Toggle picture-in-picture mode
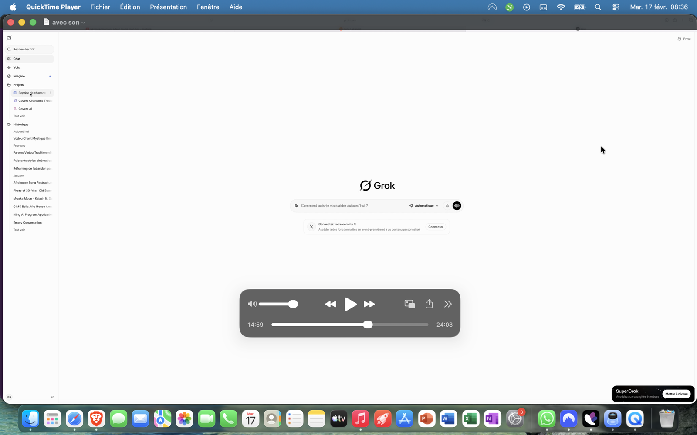This screenshot has height=435, width=697. tap(409, 304)
